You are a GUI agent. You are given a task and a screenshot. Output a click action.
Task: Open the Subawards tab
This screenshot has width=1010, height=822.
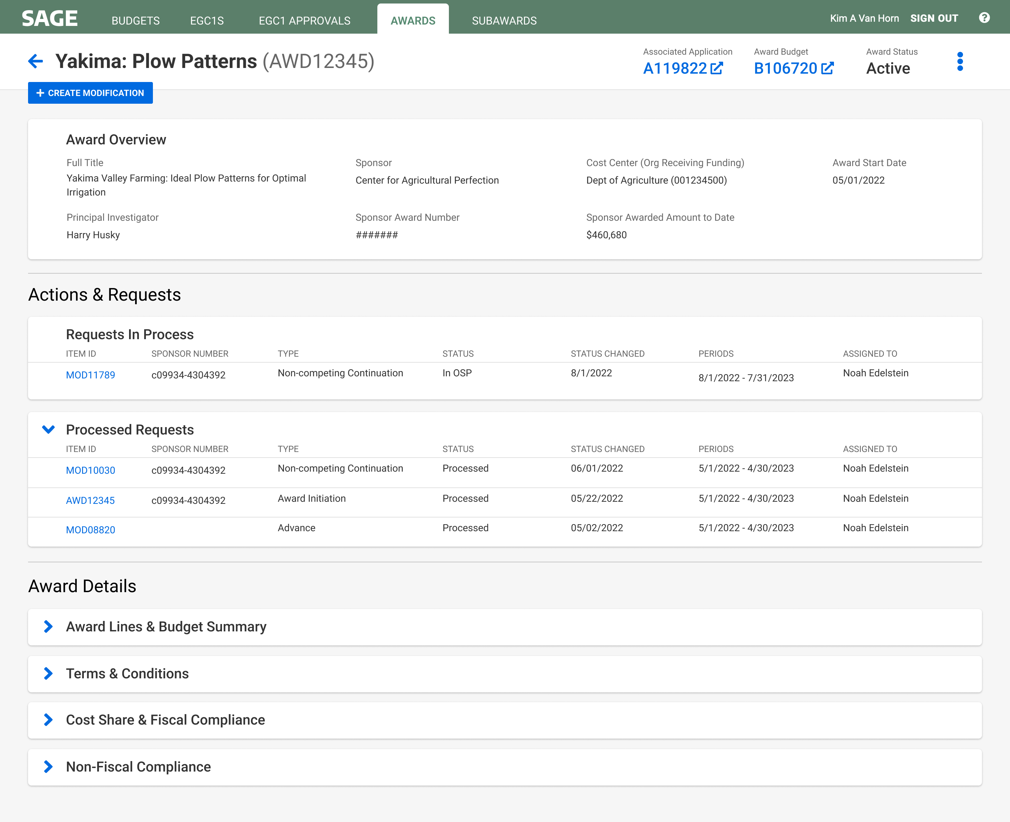tap(504, 21)
